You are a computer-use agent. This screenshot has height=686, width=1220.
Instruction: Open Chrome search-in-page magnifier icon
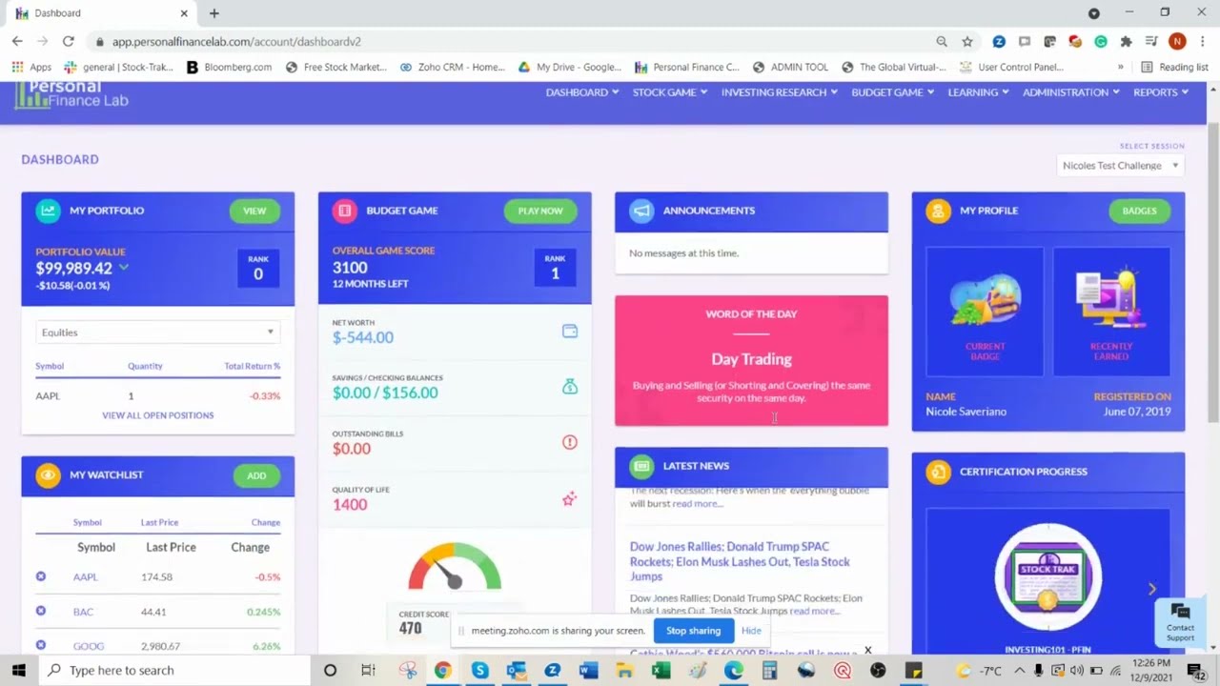coord(942,41)
